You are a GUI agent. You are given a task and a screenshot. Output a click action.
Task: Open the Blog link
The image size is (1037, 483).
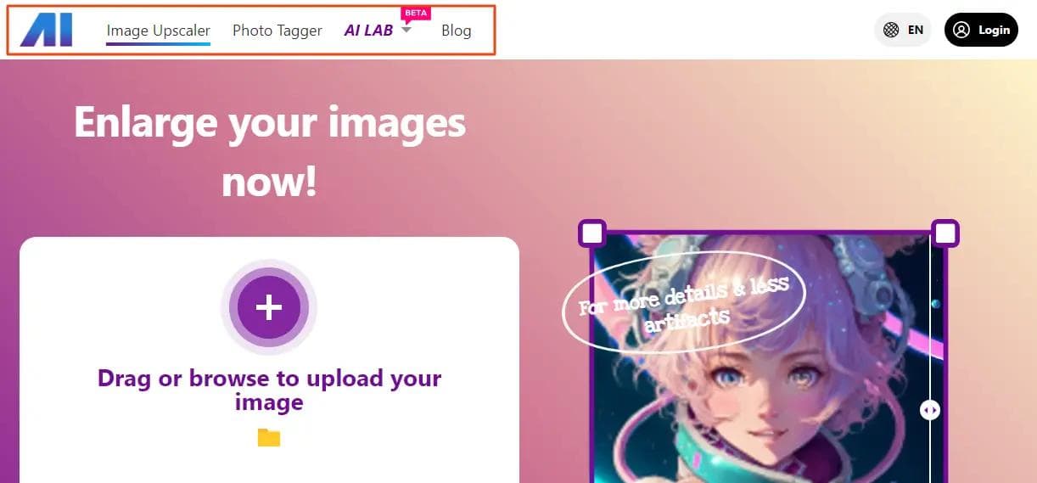click(457, 31)
